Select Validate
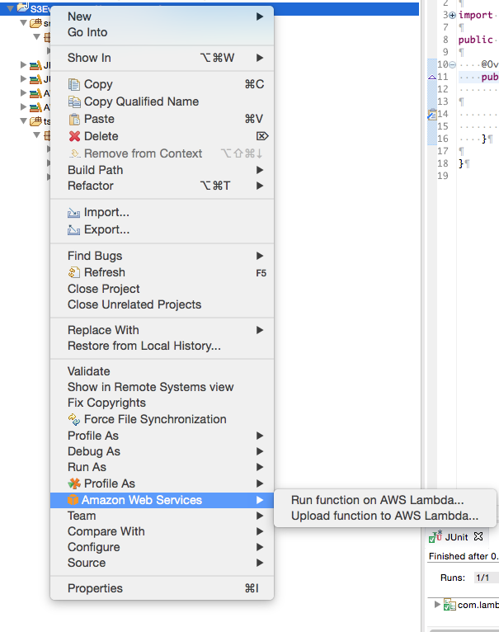Viewport: 499px width, 632px height. [x=162, y=371]
